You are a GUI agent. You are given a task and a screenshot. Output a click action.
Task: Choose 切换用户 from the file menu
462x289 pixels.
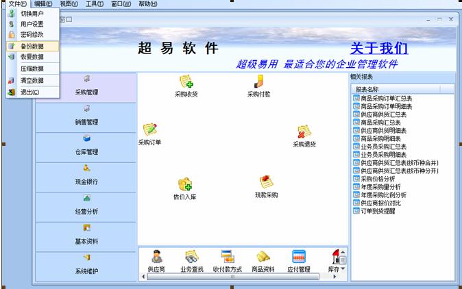pos(32,14)
